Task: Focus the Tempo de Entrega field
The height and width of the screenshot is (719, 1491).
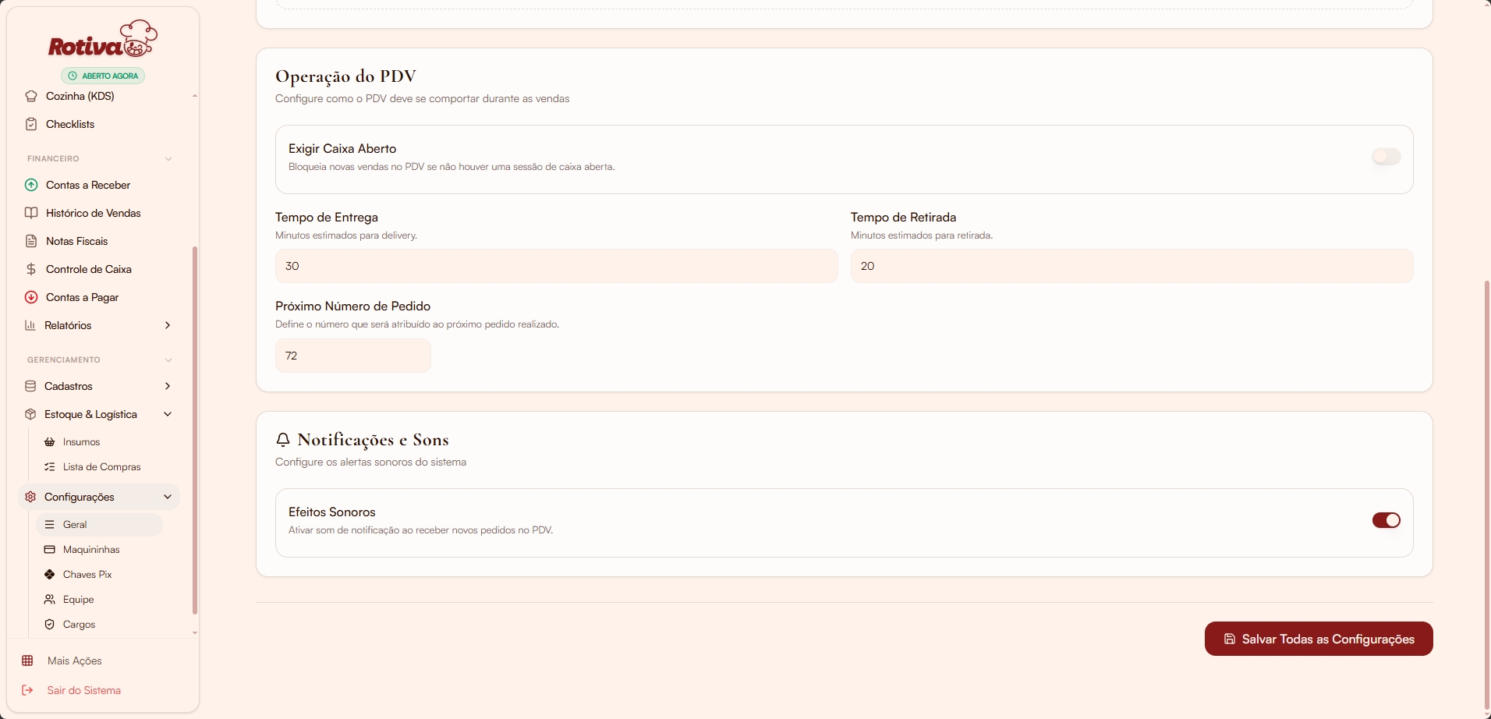Action: [x=557, y=266]
